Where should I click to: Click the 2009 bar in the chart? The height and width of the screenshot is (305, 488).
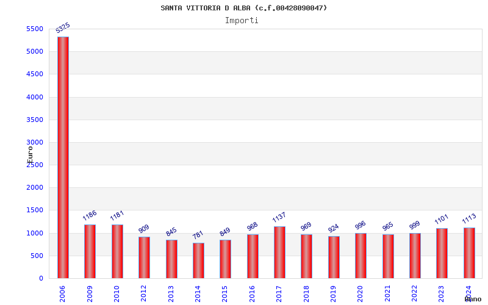pyautogui.click(x=90, y=251)
